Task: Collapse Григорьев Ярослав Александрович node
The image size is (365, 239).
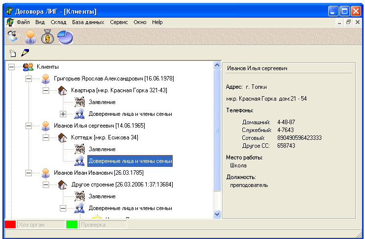Action: click(28, 79)
